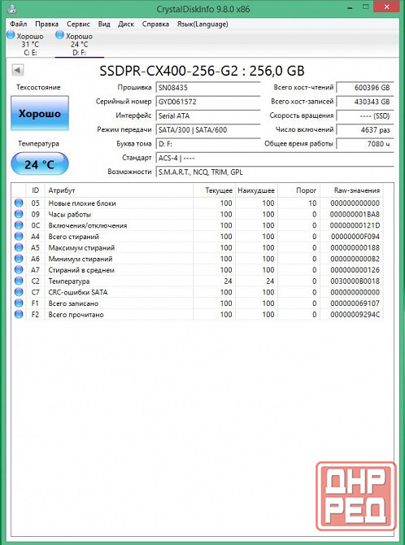Viewport: 405px width, 545px height.
Task: Click the rotation speed field ---- (SSD)
Action: pyautogui.click(x=365, y=116)
